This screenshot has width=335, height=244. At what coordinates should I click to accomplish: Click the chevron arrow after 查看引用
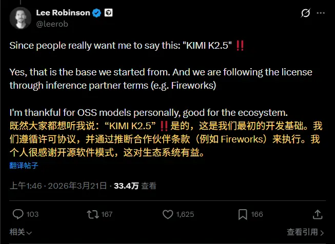(322, 232)
